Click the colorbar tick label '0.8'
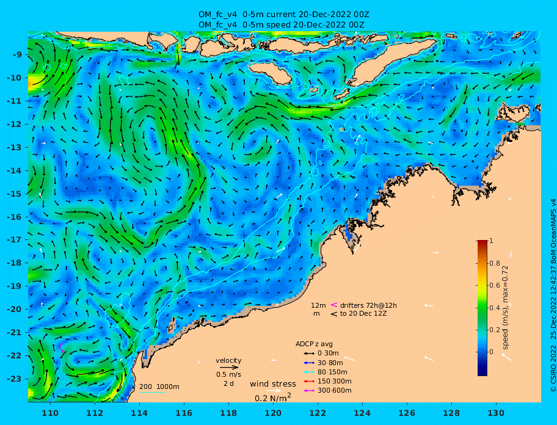557x425 pixels. pyautogui.click(x=495, y=263)
